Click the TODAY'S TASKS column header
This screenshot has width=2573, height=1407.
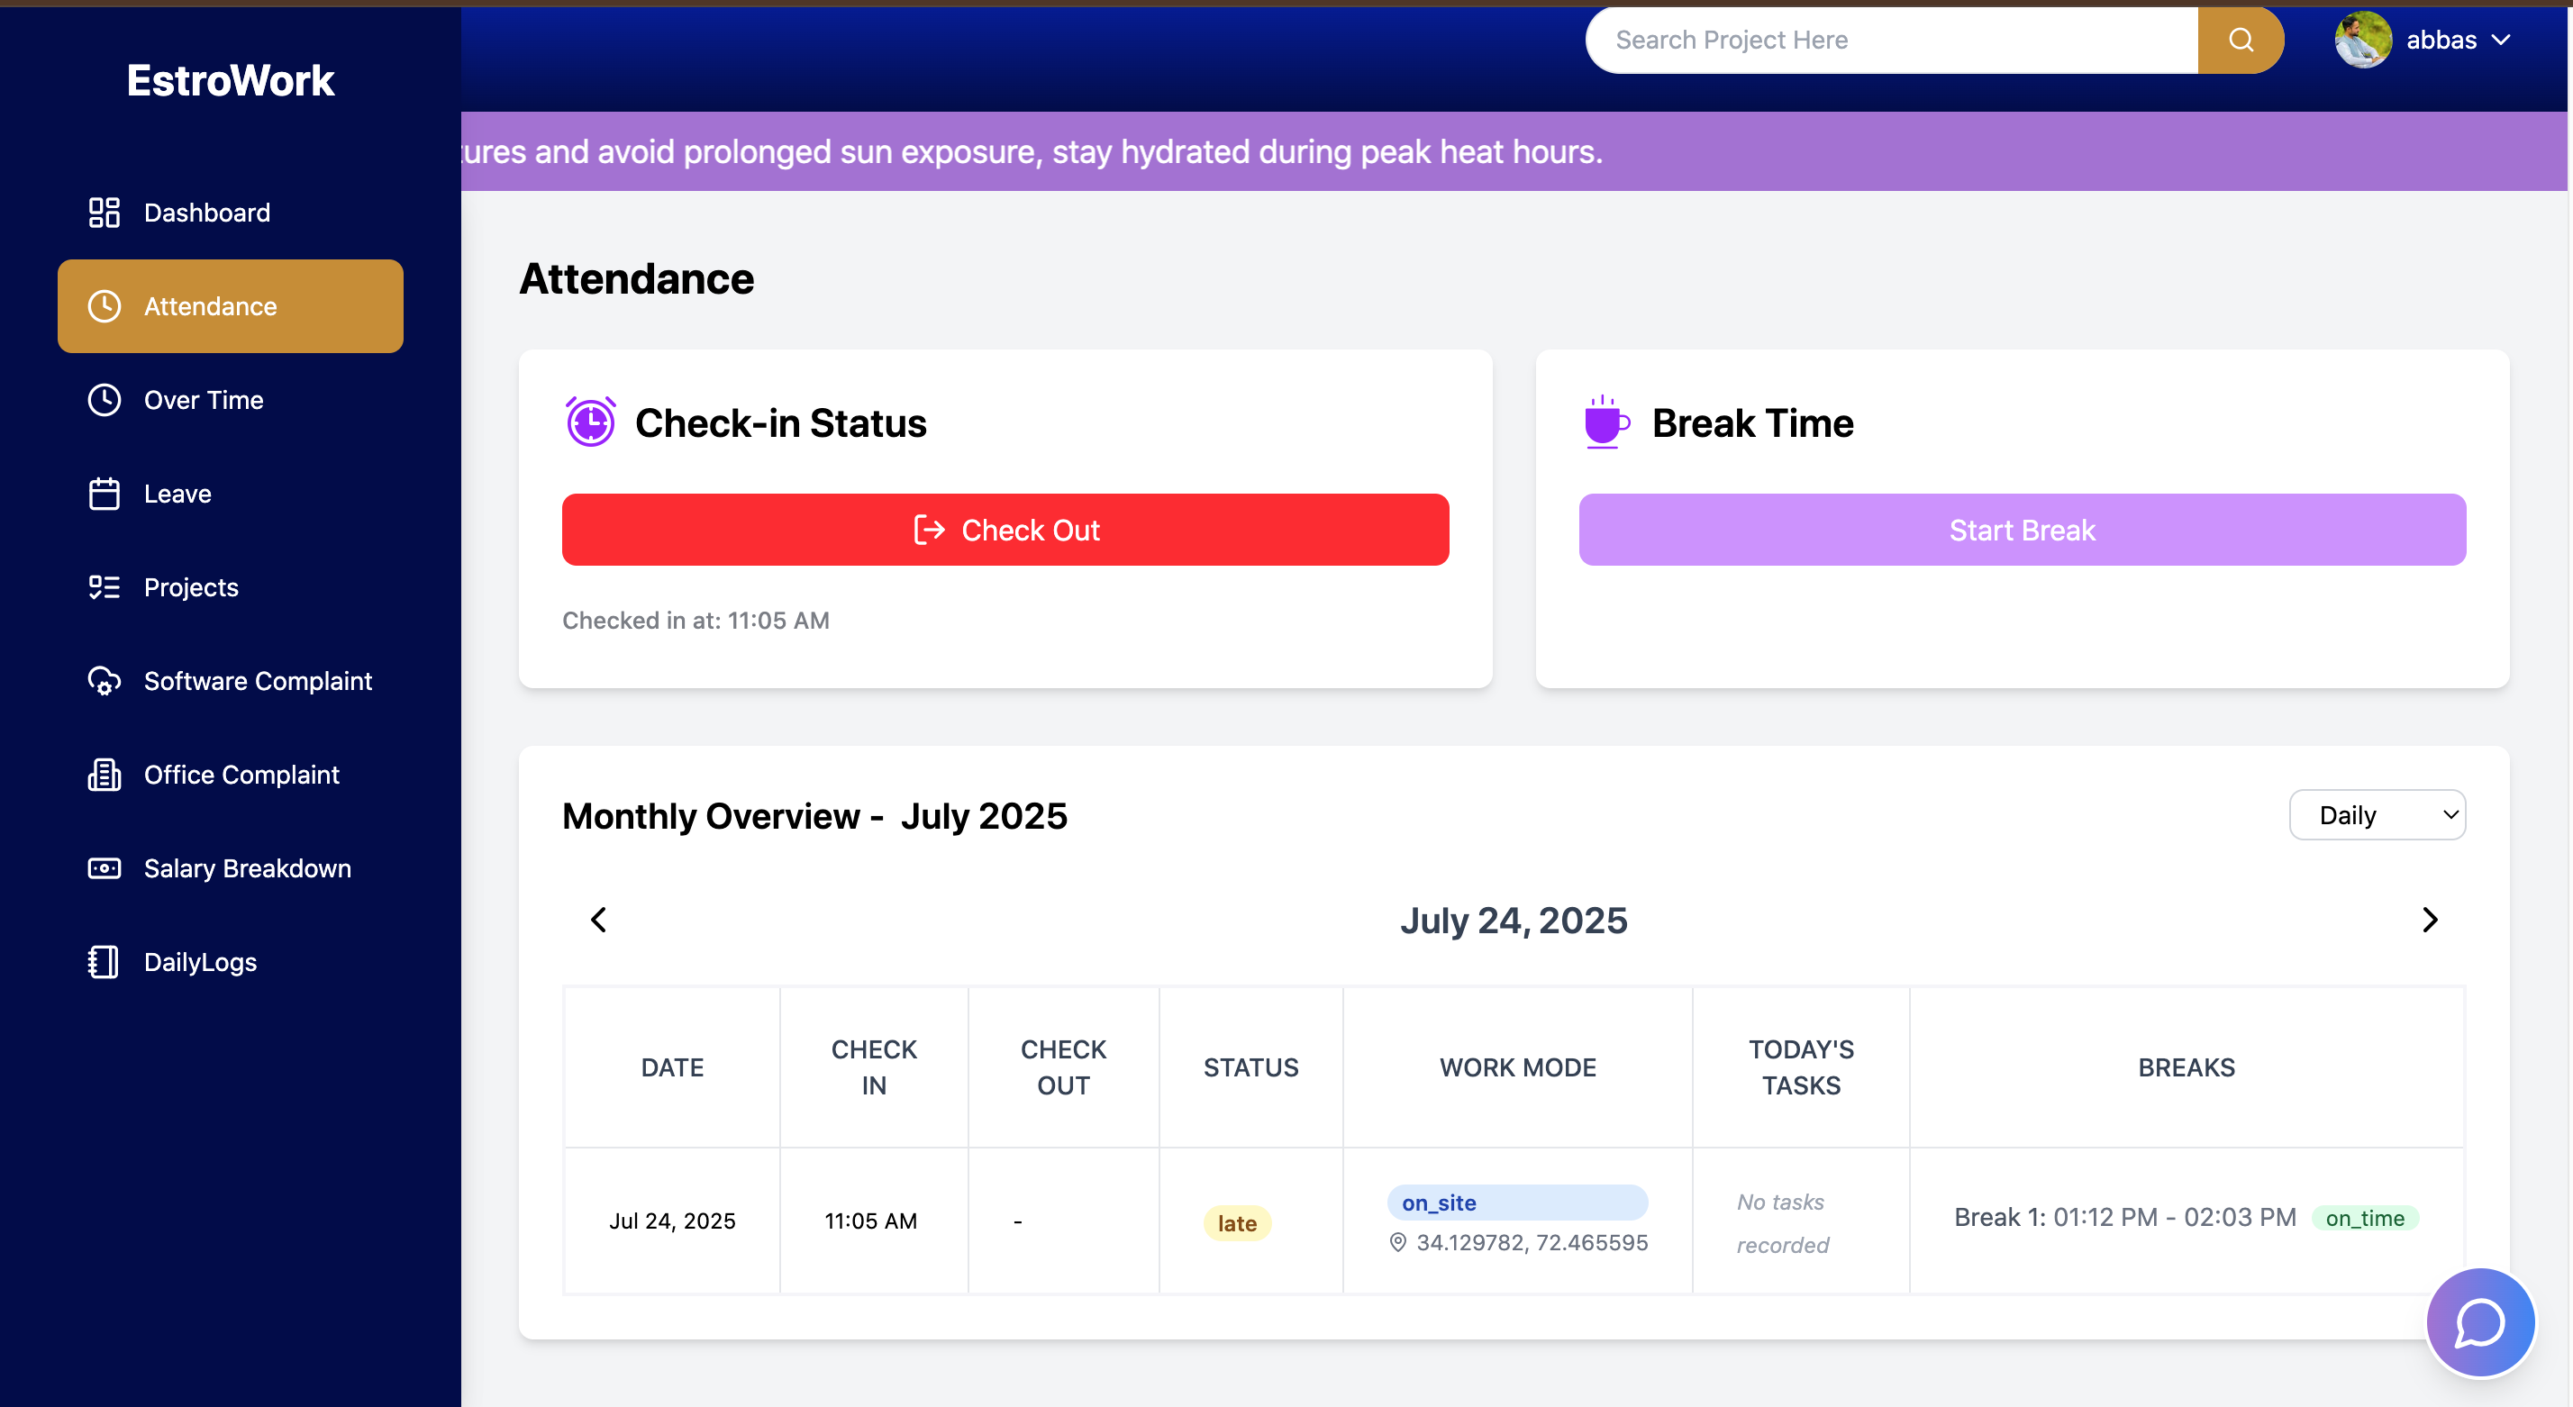point(1801,1067)
